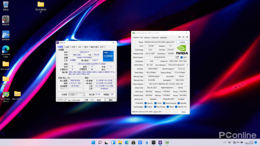The image size is (260, 146).
Task: Click the CPU specification field showing i7-12700H
Action: tap(92, 64)
